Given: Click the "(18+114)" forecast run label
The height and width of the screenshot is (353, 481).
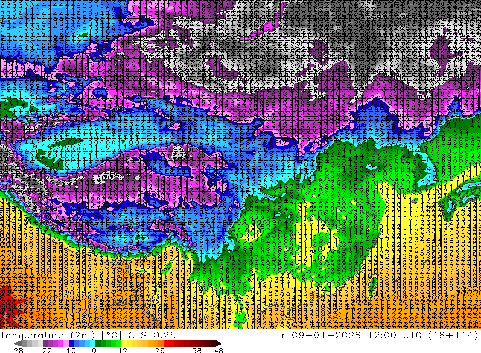Looking at the screenshot, I should coord(453,335).
